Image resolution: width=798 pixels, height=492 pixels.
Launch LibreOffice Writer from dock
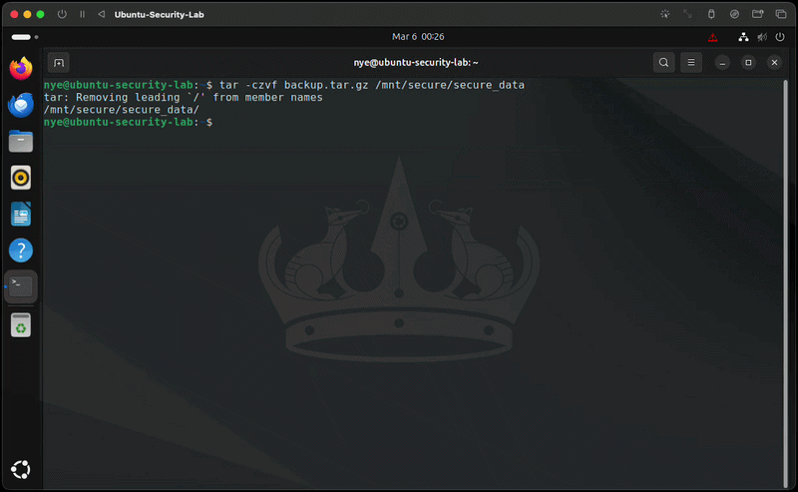click(21, 214)
